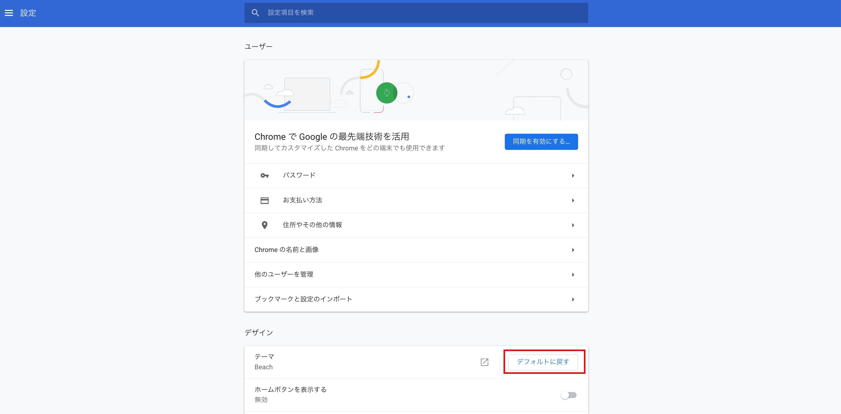Toggle ホームボタンを表示する switch
The height and width of the screenshot is (414, 841).
569,395
